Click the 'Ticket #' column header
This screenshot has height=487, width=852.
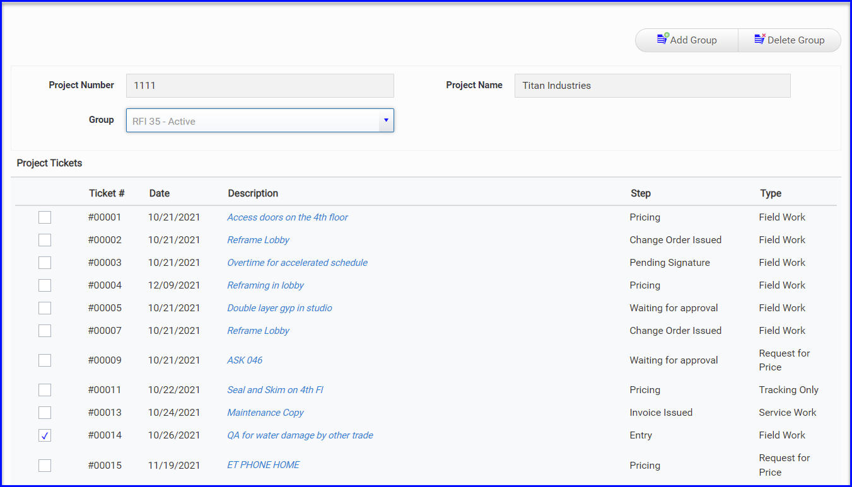click(107, 193)
